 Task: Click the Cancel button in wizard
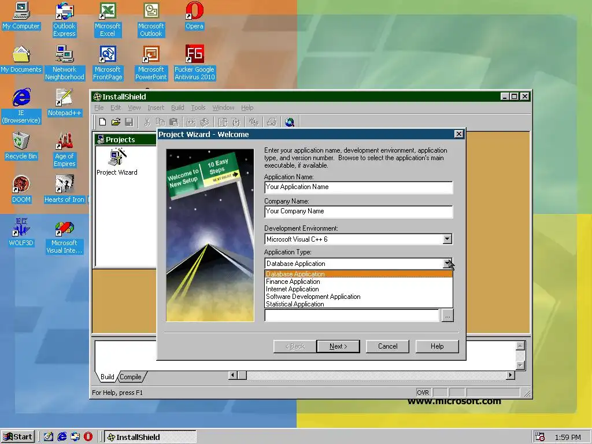(387, 346)
